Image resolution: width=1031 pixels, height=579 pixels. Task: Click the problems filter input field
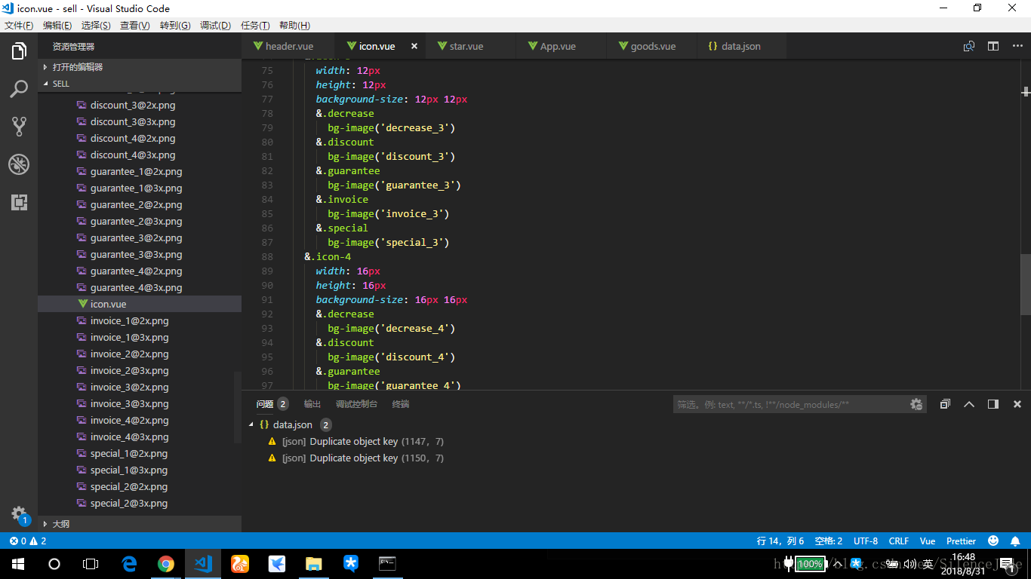[x=791, y=404]
